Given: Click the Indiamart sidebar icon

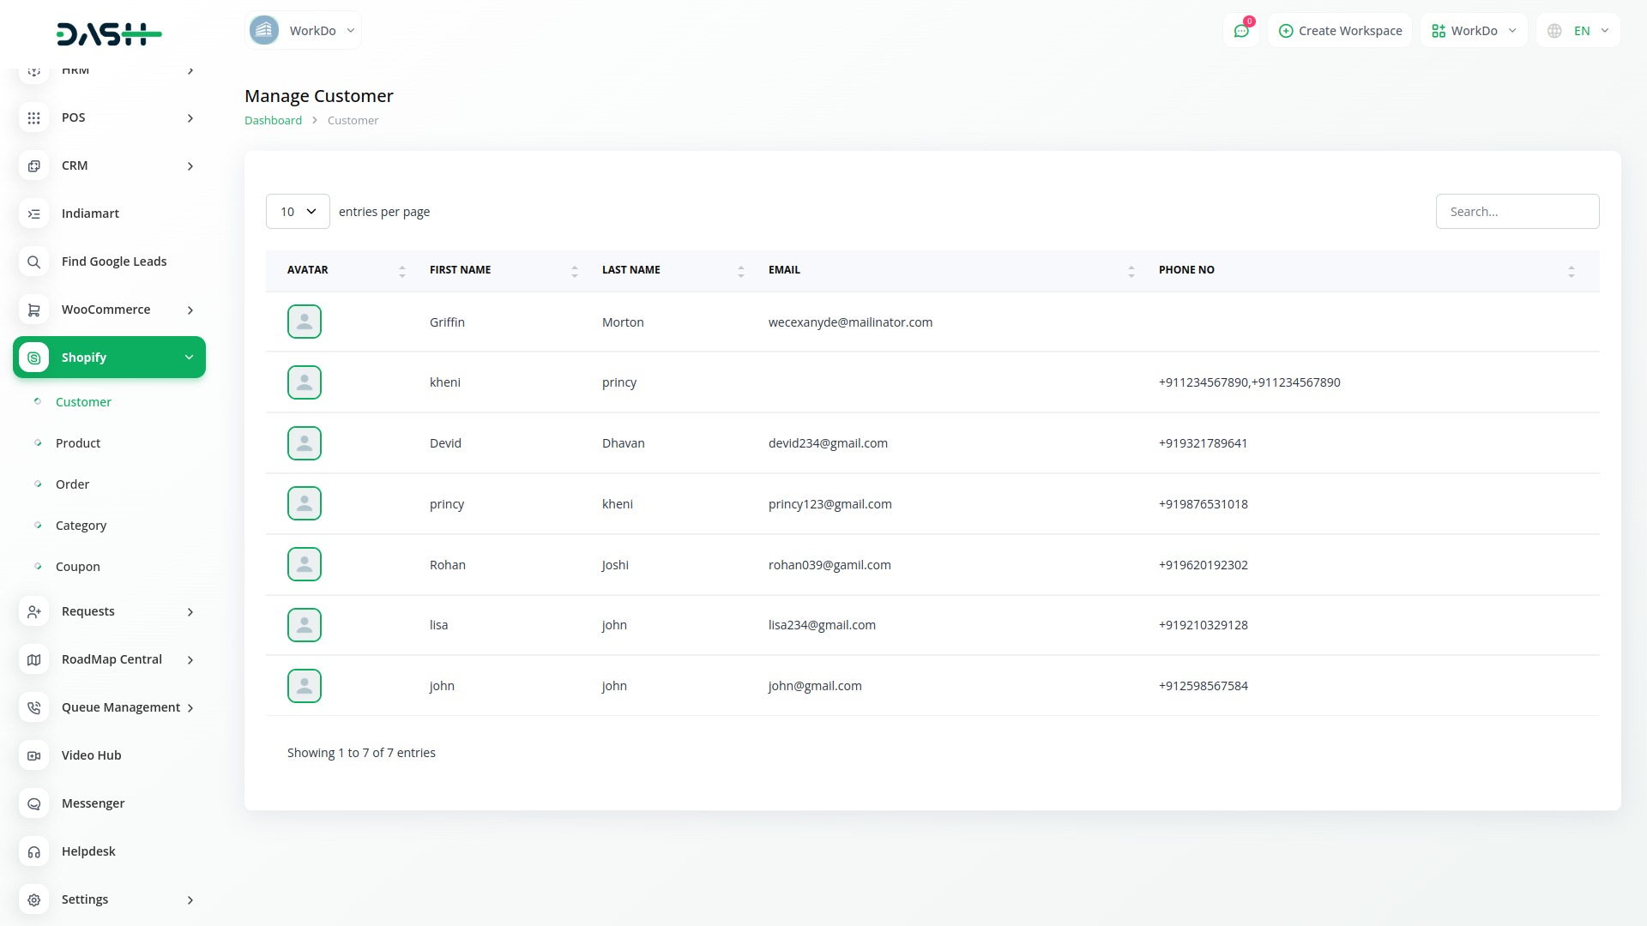Looking at the screenshot, I should coord(33,213).
